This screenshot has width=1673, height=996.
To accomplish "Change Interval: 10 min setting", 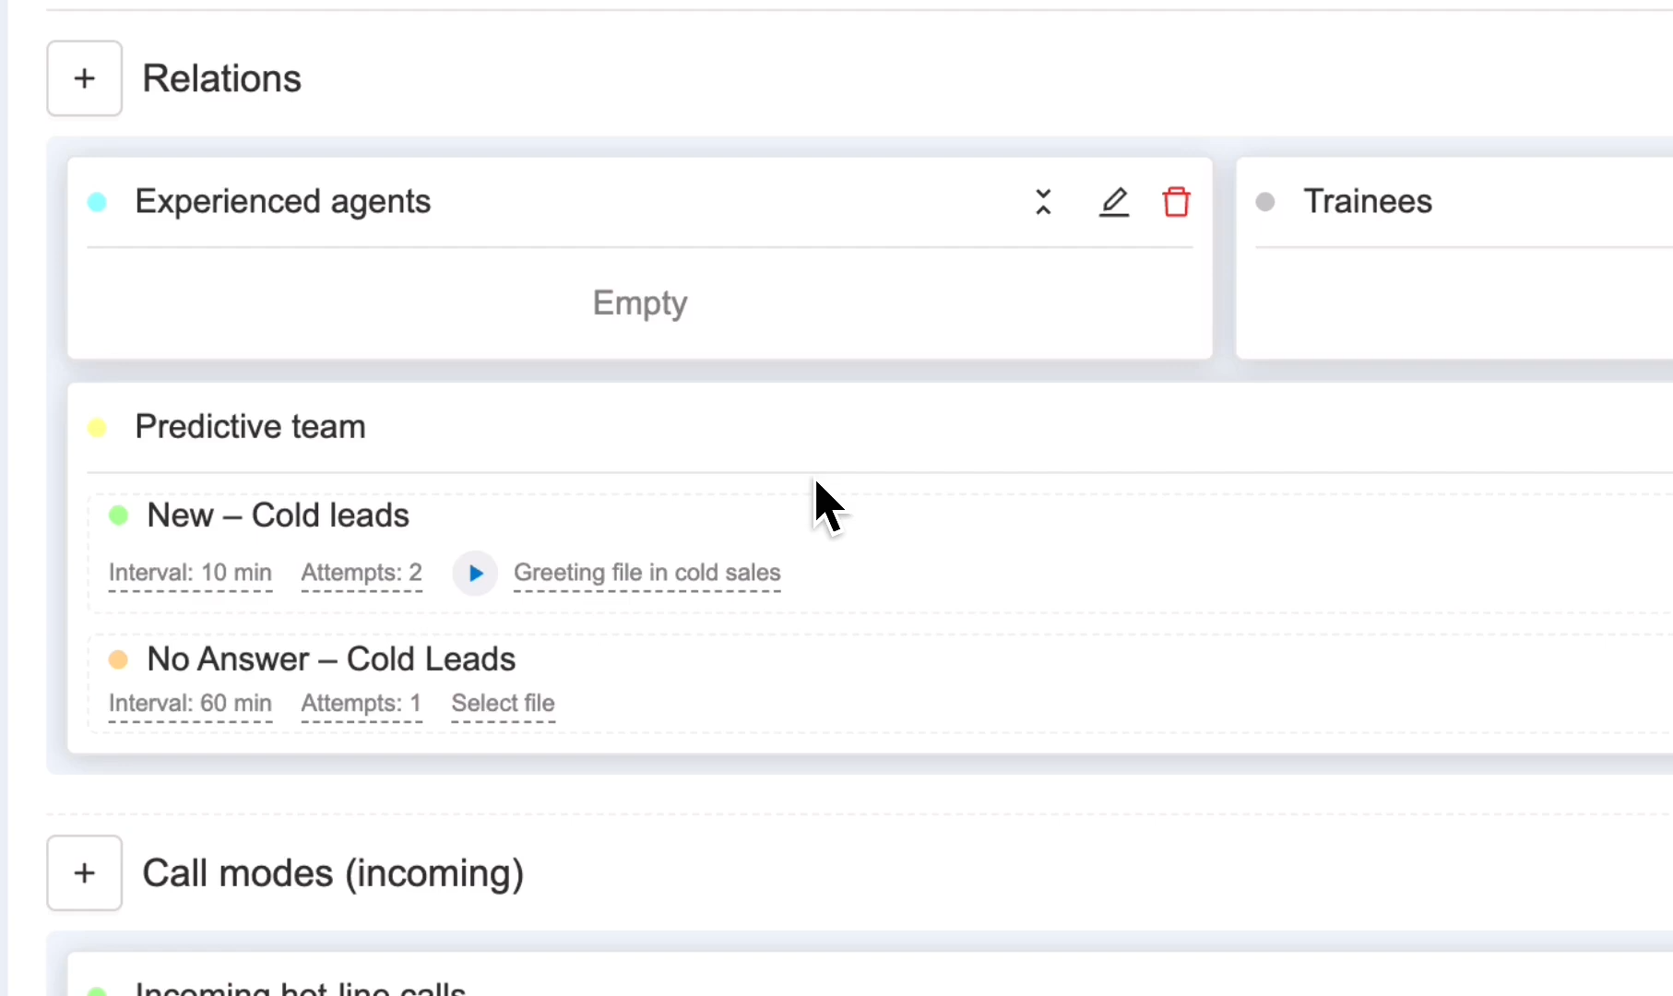I will (190, 573).
